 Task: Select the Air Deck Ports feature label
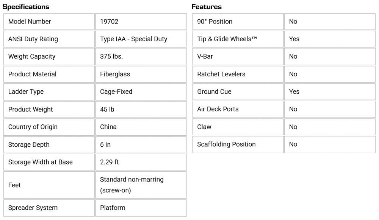218,109
